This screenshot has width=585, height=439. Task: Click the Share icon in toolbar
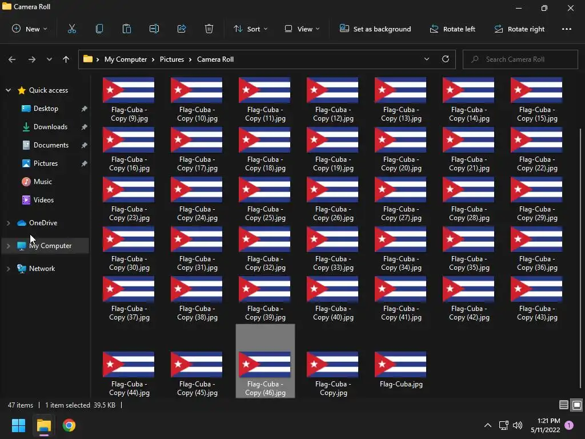pyautogui.click(x=182, y=29)
